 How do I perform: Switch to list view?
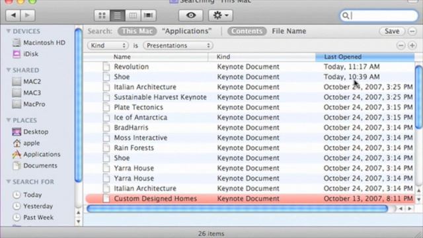pyautogui.click(x=118, y=15)
